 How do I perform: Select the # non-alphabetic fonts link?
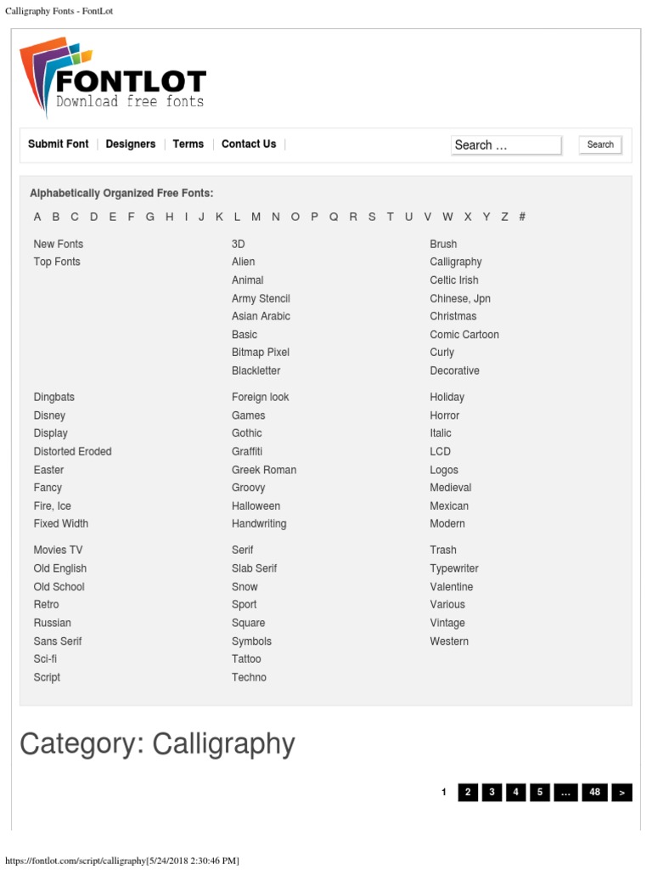click(522, 217)
